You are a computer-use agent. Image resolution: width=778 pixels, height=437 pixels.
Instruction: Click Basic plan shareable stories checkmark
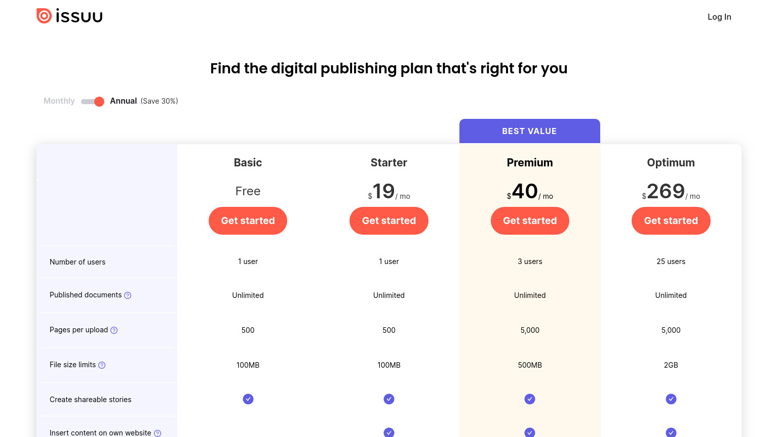click(248, 399)
